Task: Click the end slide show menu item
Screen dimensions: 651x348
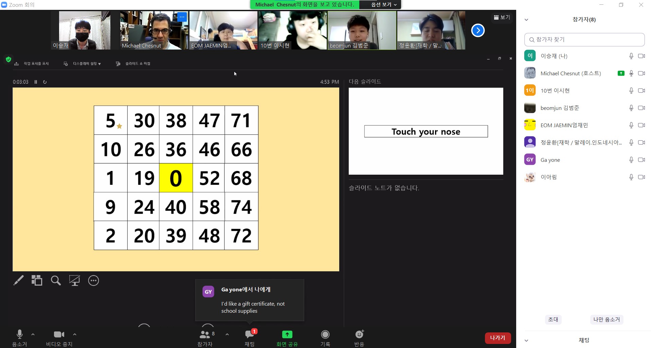Action: (x=133, y=64)
